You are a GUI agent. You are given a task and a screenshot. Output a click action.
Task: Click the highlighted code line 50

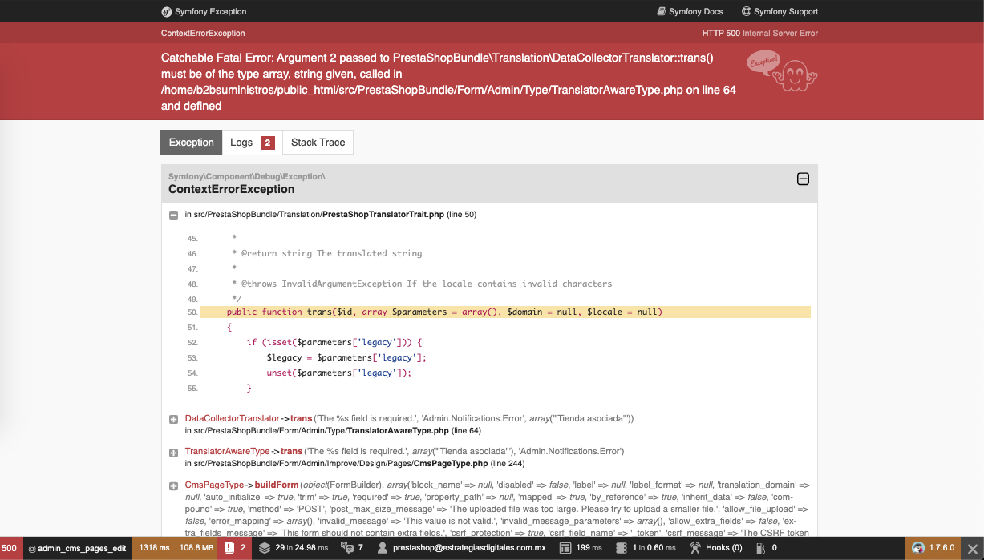505,312
